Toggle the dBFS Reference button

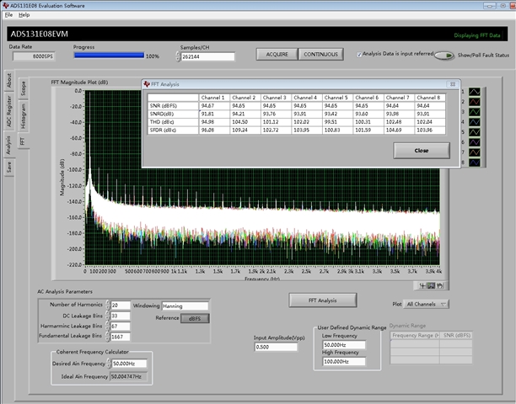coord(195,318)
